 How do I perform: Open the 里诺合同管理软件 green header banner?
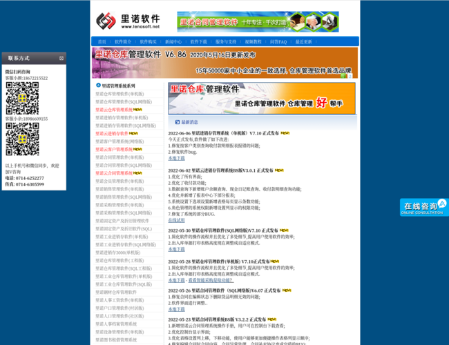tap(258, 22)
